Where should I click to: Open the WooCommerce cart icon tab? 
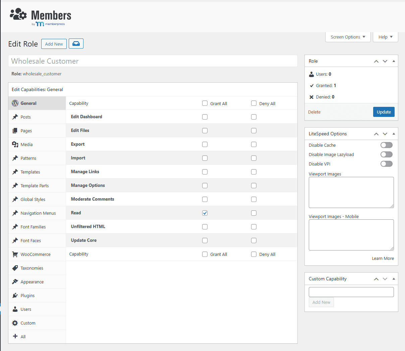pos(15,254)
